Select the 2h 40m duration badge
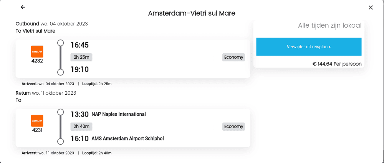Viewport: 384px width, 163px height. point(81,126)
